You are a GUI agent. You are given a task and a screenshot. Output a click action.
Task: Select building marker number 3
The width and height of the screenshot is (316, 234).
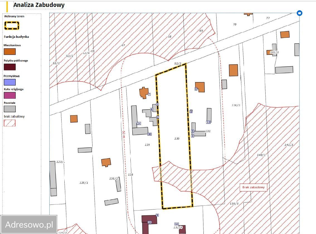click(x=191, y=112)
